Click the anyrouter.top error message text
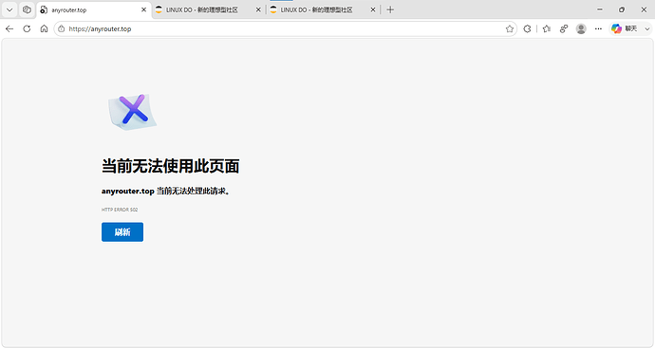Image resolution: width=655 pixels, height=348 pixels. click(165, 192)
